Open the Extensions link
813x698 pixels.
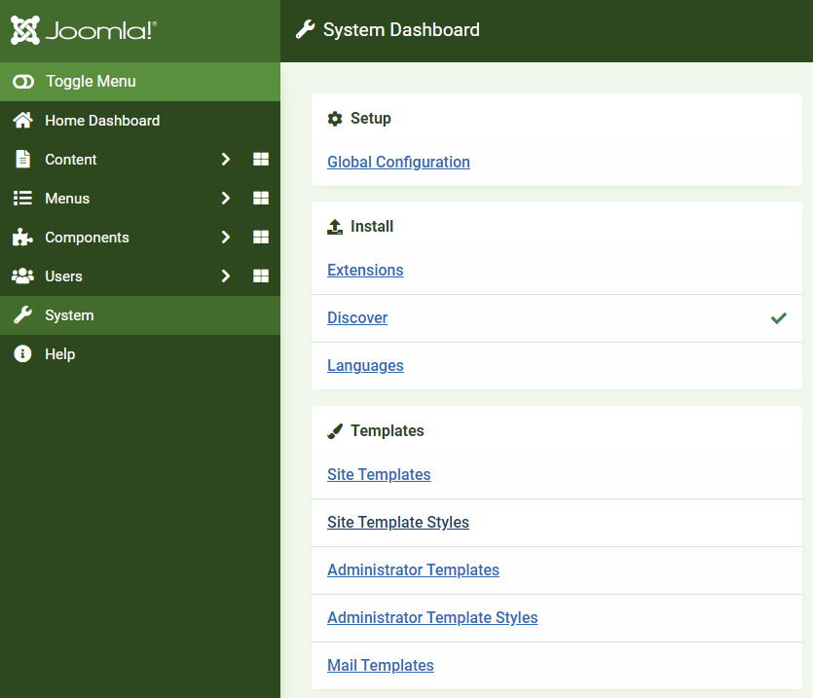[x=365, y=270]
